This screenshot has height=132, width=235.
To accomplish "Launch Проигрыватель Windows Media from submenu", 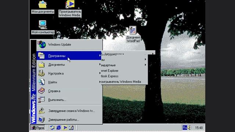I will click(124, 82).
